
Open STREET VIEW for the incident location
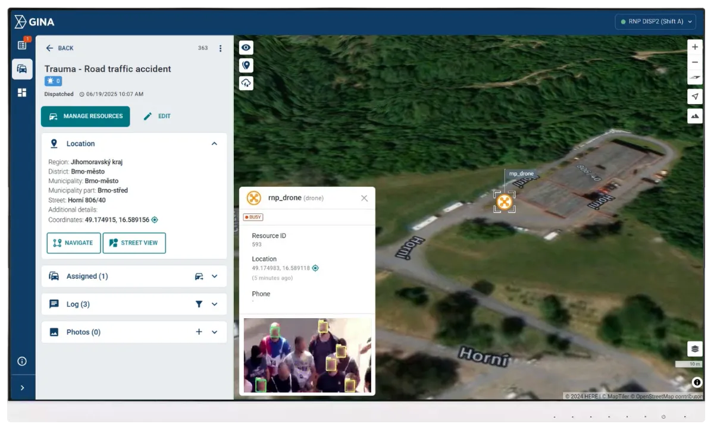point(134,243)
